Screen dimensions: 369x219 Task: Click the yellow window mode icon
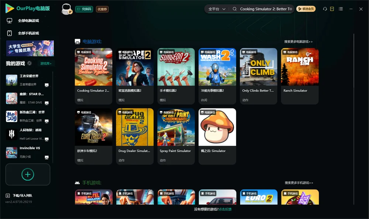332,9
